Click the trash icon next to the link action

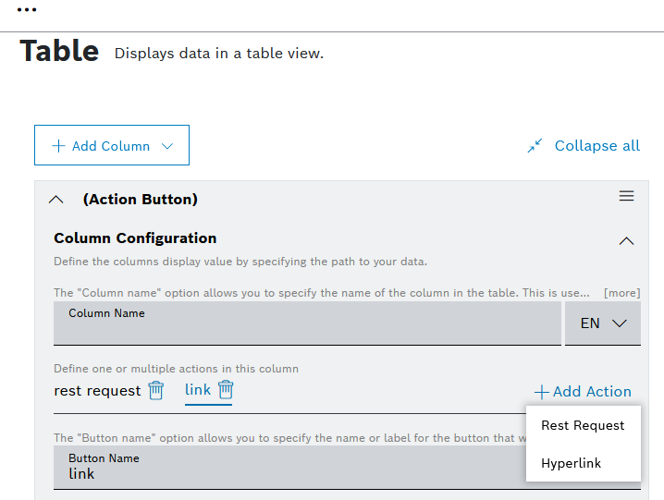coord(226,389)
